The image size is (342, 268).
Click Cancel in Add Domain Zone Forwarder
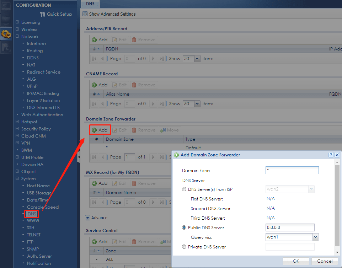click(325, 261)
